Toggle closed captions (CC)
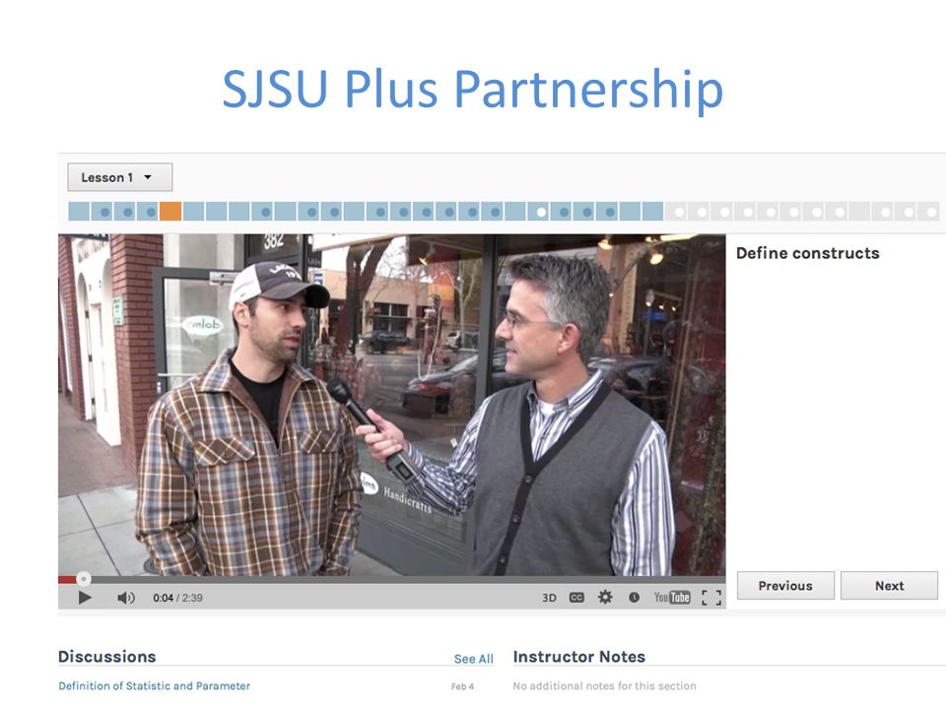This screenshot has width=946, height=709. 576,598
